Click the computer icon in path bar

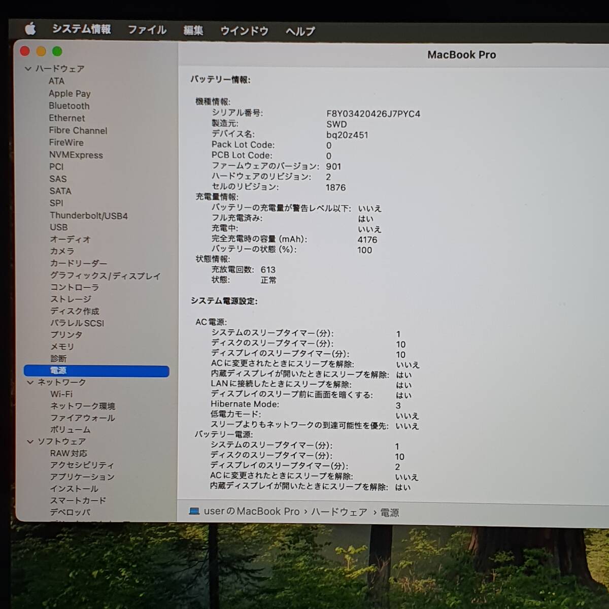(194, 511)
